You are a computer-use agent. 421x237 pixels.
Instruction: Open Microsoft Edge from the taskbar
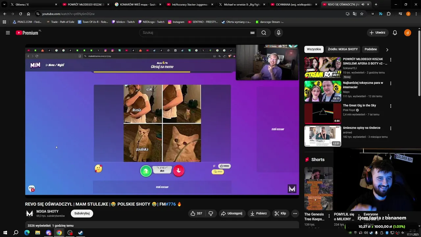27,233
